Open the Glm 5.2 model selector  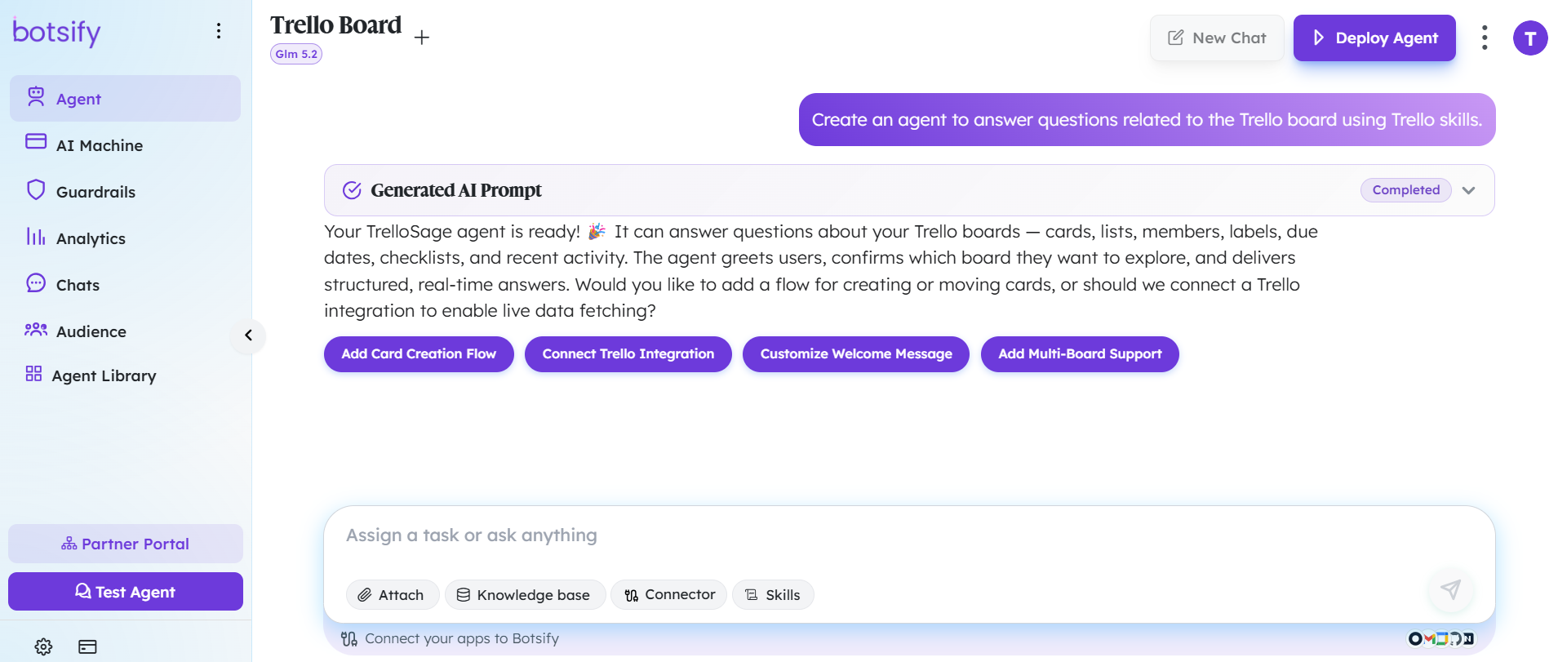pyautogui.click(x=296, y=54)
